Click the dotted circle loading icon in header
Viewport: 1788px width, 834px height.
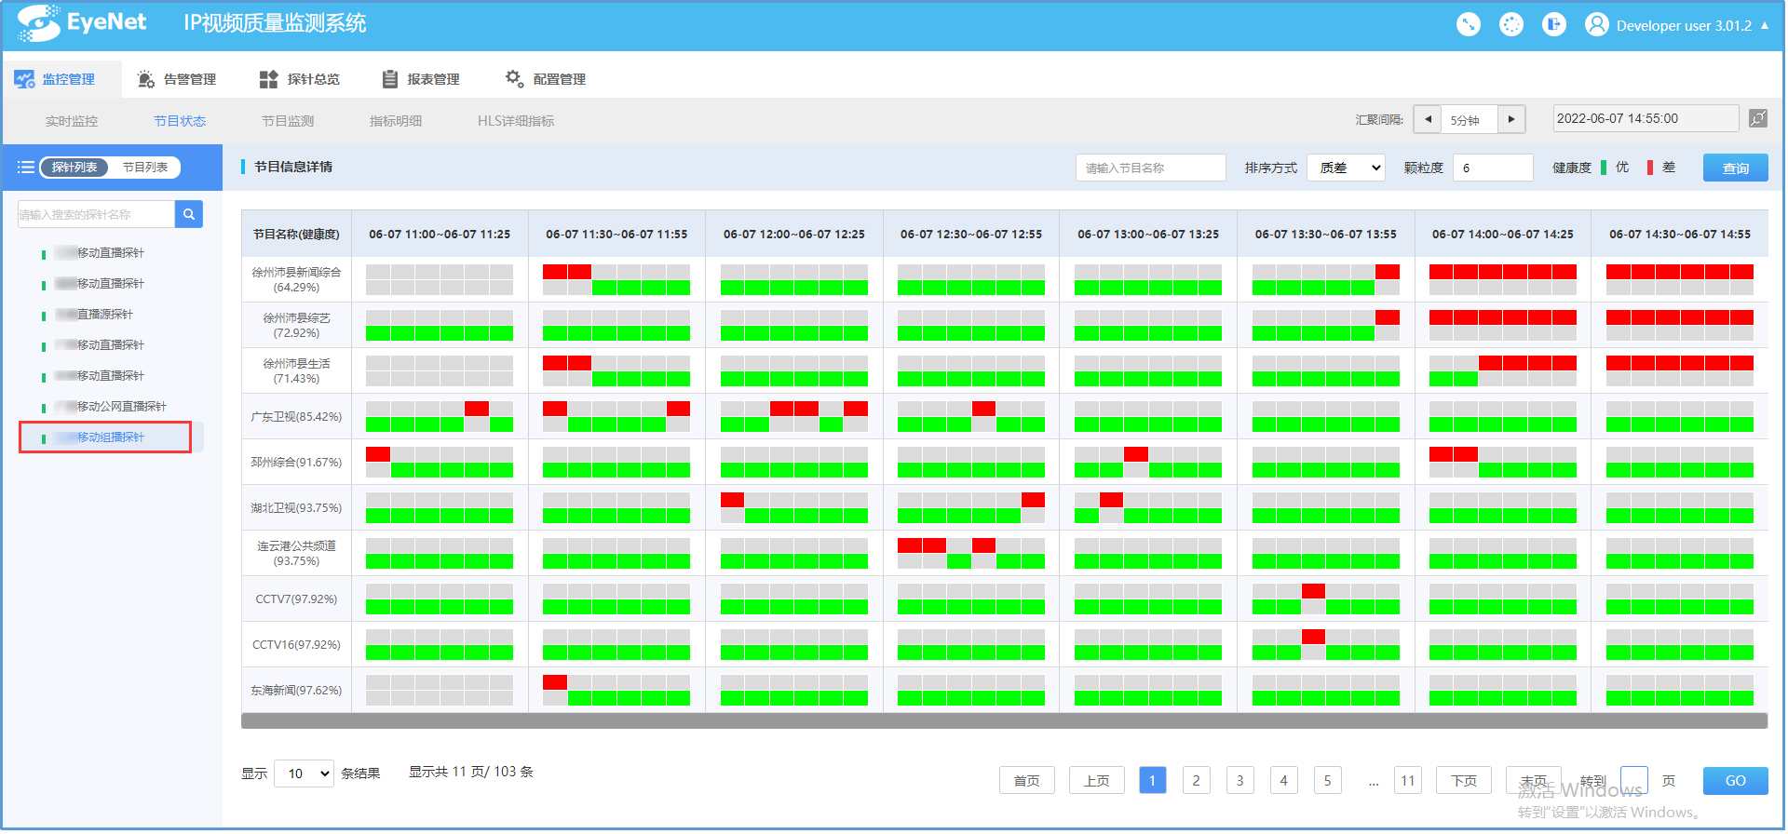point(1510,25)
